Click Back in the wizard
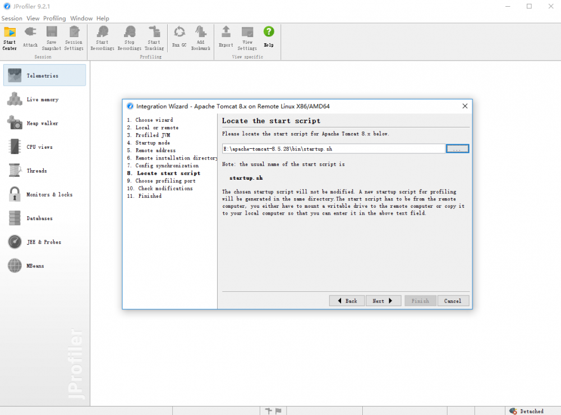This screenshot has width=561, height=415. click(x=347, y=301)
